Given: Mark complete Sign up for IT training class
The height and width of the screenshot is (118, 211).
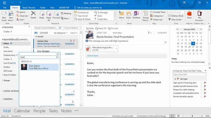Looking at the screenshot, I should coord(201,83).
